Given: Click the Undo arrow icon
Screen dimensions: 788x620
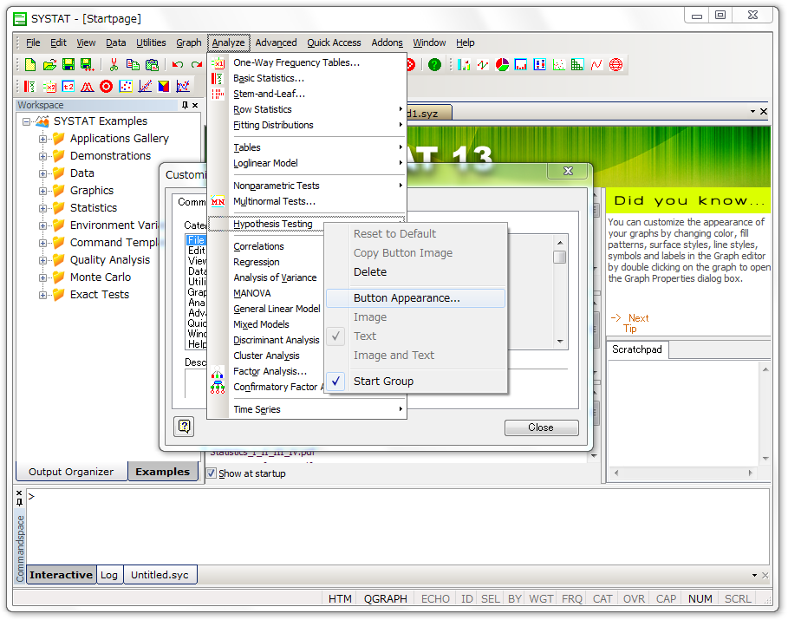Looking at the screenshot, I should click(178, 64).
